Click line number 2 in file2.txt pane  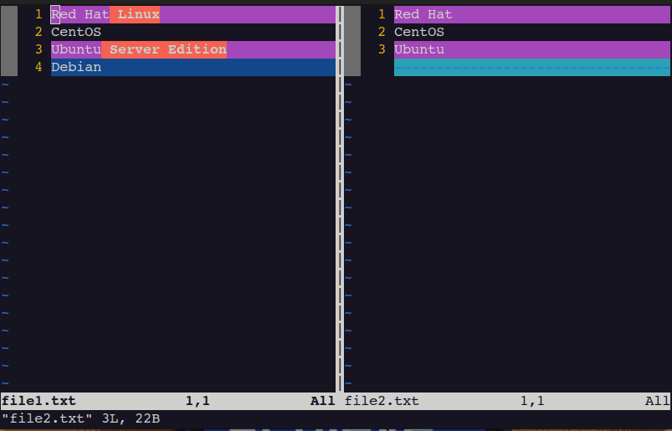[x=382, y=32]
